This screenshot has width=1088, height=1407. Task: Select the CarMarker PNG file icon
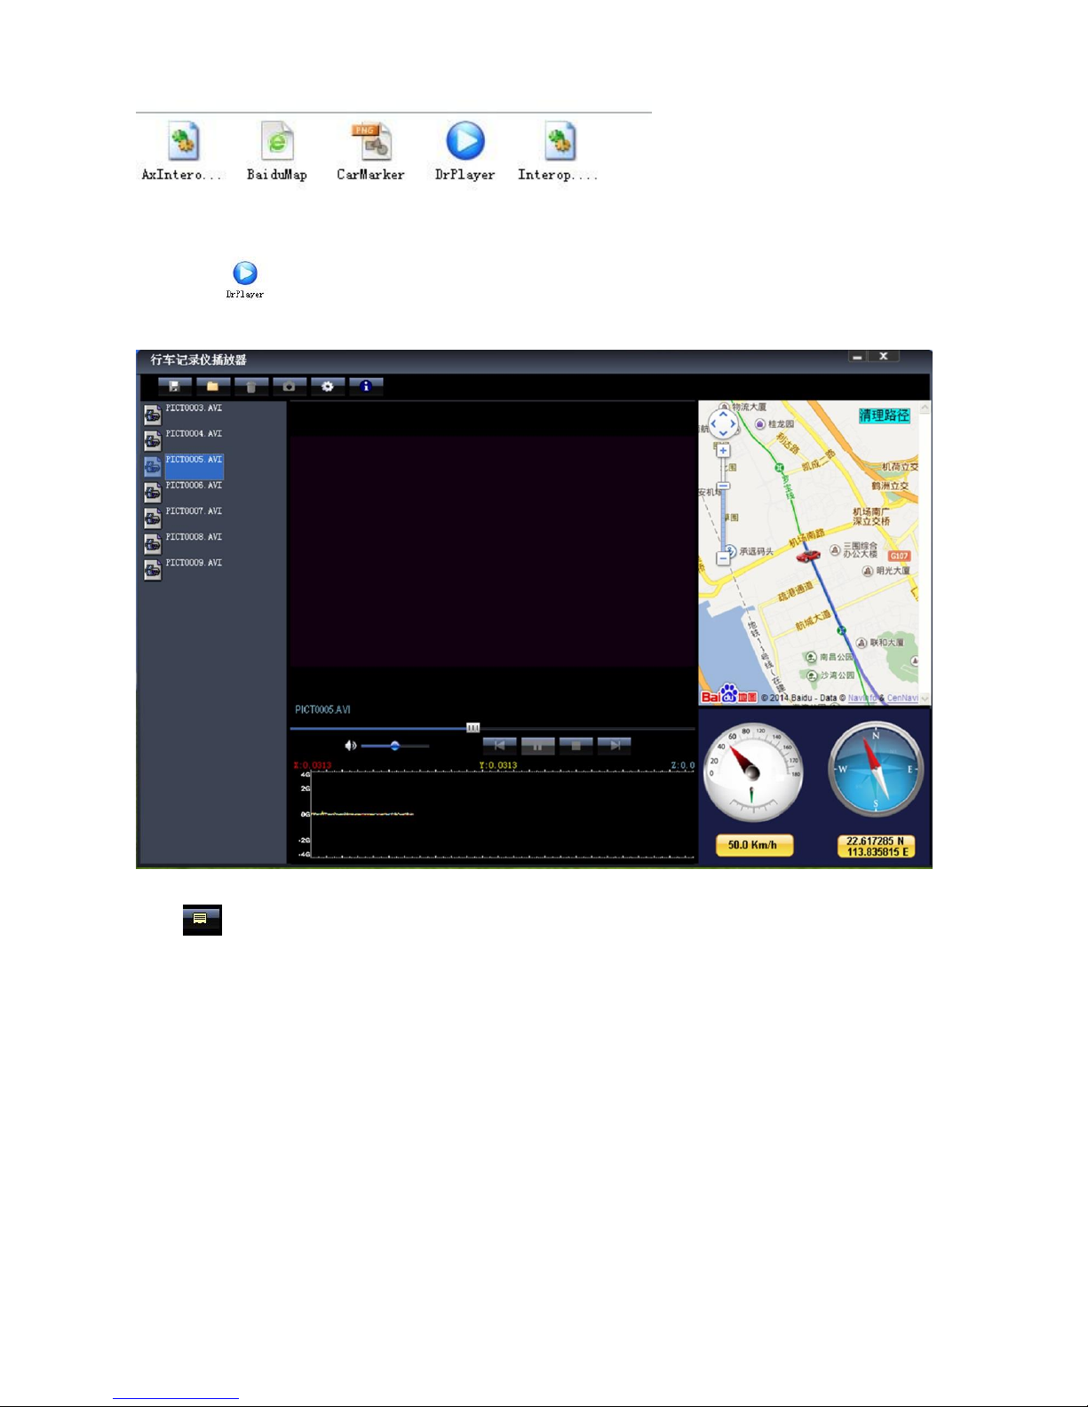click(x=371, y=141)
